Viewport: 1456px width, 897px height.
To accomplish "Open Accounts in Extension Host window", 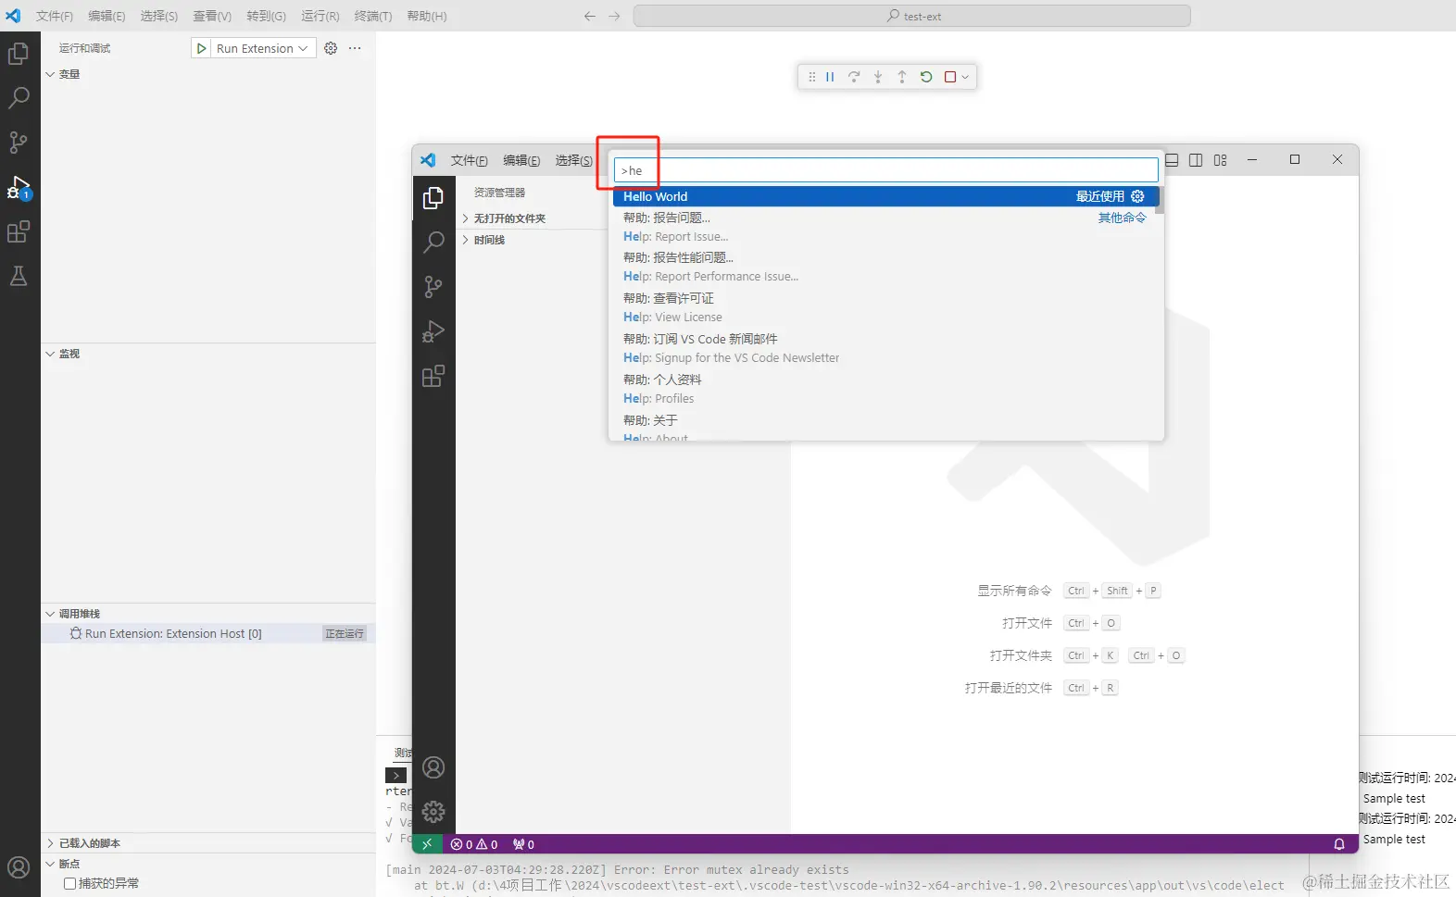I will (x=433, y=767).
